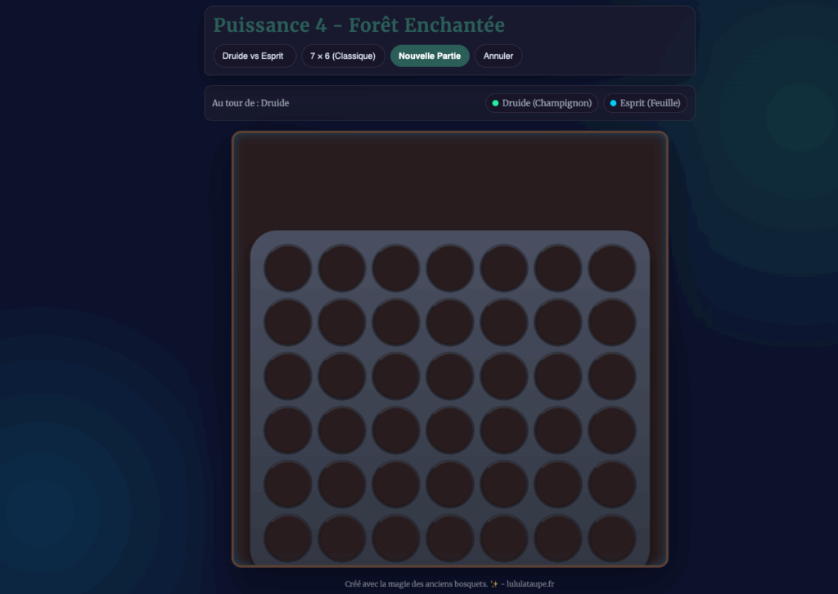Select top-row center column hole

point(449,268)
